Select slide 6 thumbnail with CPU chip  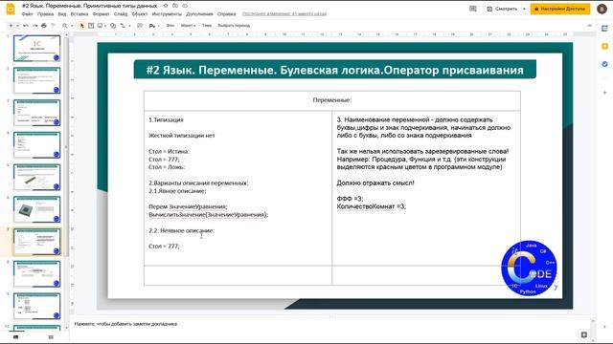pyautogui.click(x=36, y=209)
